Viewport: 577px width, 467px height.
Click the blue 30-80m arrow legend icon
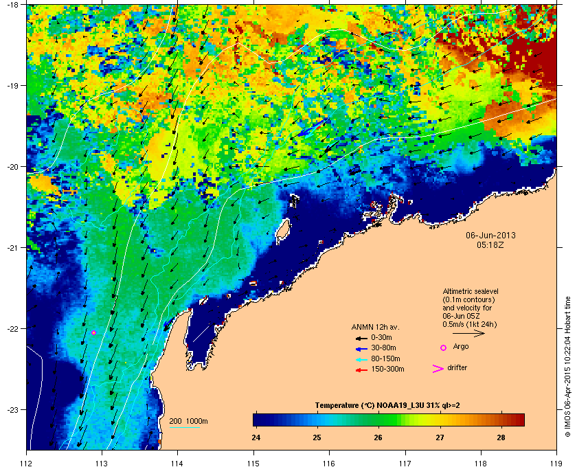pos(361,348)
